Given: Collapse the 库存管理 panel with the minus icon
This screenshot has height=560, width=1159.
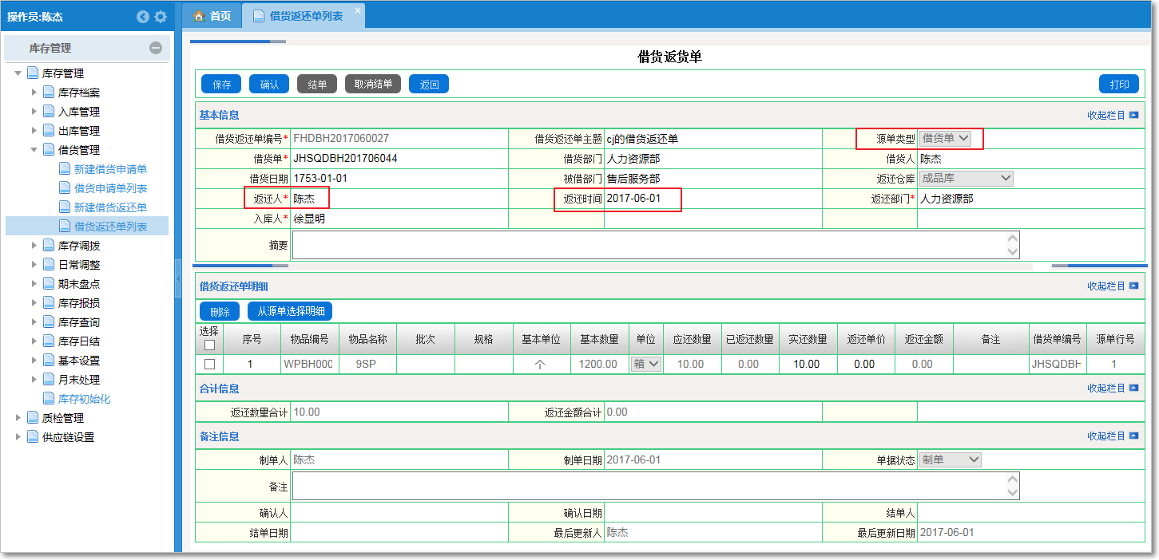Looking at the screenshot, I should tap(156, 48).
